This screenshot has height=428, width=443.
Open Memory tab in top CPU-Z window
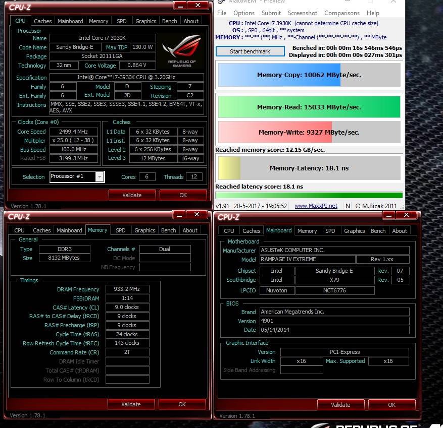coord(99,21)
